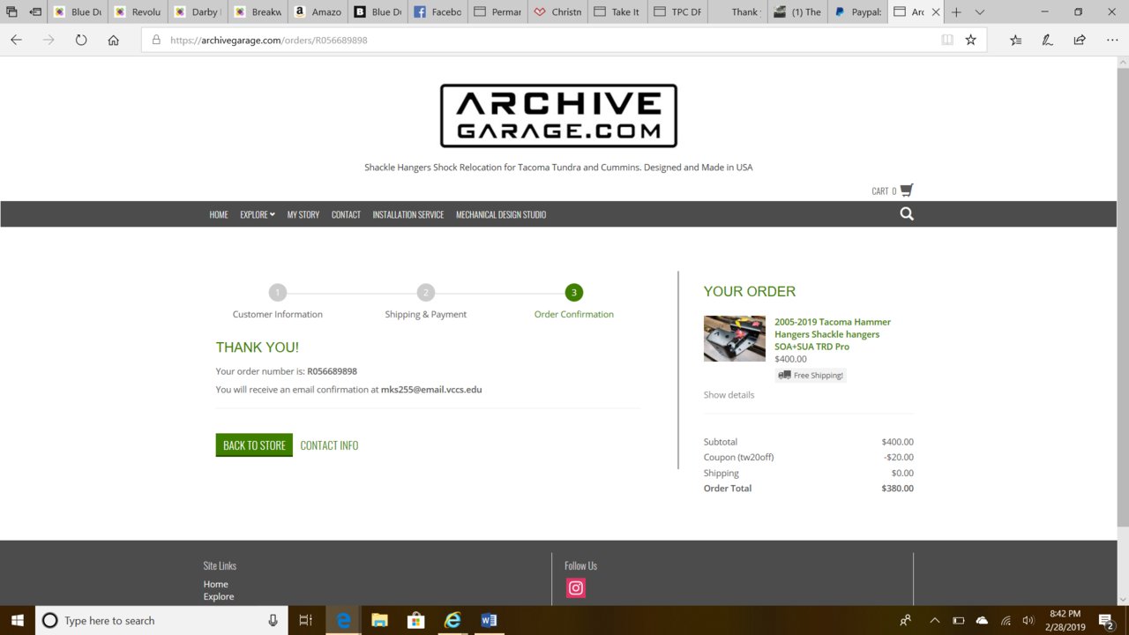1129x635 pixels.
Task: Open a new browser tab
Action: point(956,12)
